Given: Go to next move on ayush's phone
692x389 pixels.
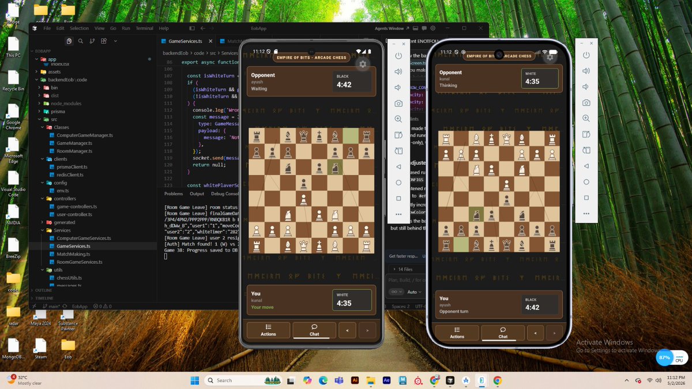Looking at the screenshot, I should point(555,333).
